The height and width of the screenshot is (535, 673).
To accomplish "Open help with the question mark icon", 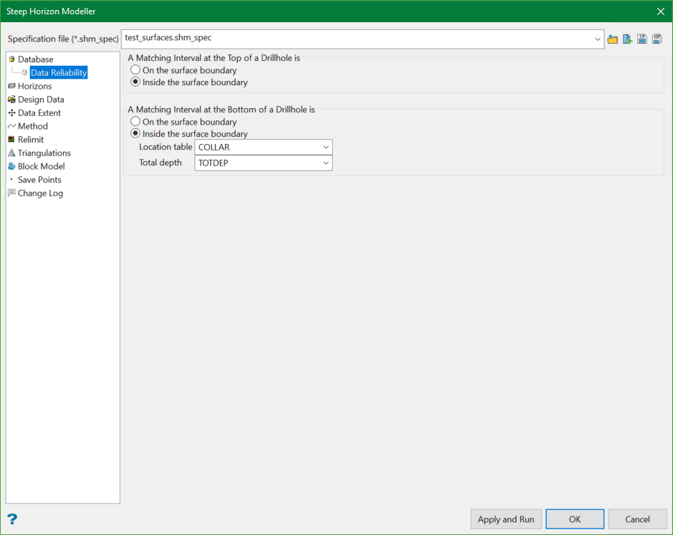I will point(12,519).
